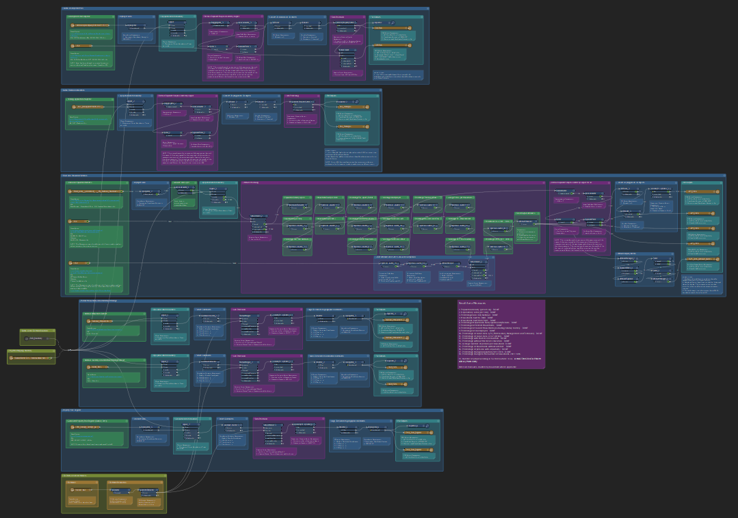The height and width of the screenshot is (518, 738).
Task: Click the inspector magnifier icon in the fifth bookmark's outputs box
Action: coord(427,426)
